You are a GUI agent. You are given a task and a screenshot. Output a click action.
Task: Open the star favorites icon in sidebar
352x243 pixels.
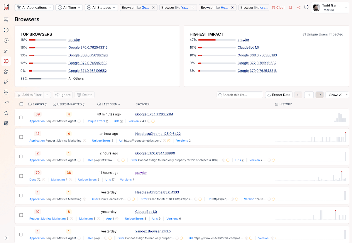[x=6, y=113]
